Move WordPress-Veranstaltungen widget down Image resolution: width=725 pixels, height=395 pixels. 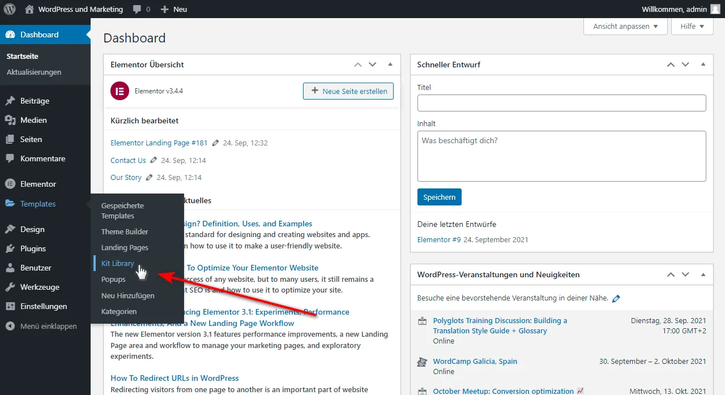coord(685,274)
